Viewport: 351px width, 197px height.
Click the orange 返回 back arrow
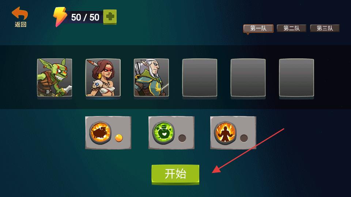tap(20, 17)
